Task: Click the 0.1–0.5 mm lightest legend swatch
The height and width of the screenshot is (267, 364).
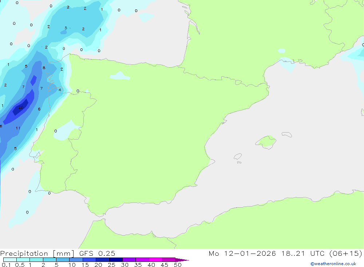Action: (x=10, y=260)
